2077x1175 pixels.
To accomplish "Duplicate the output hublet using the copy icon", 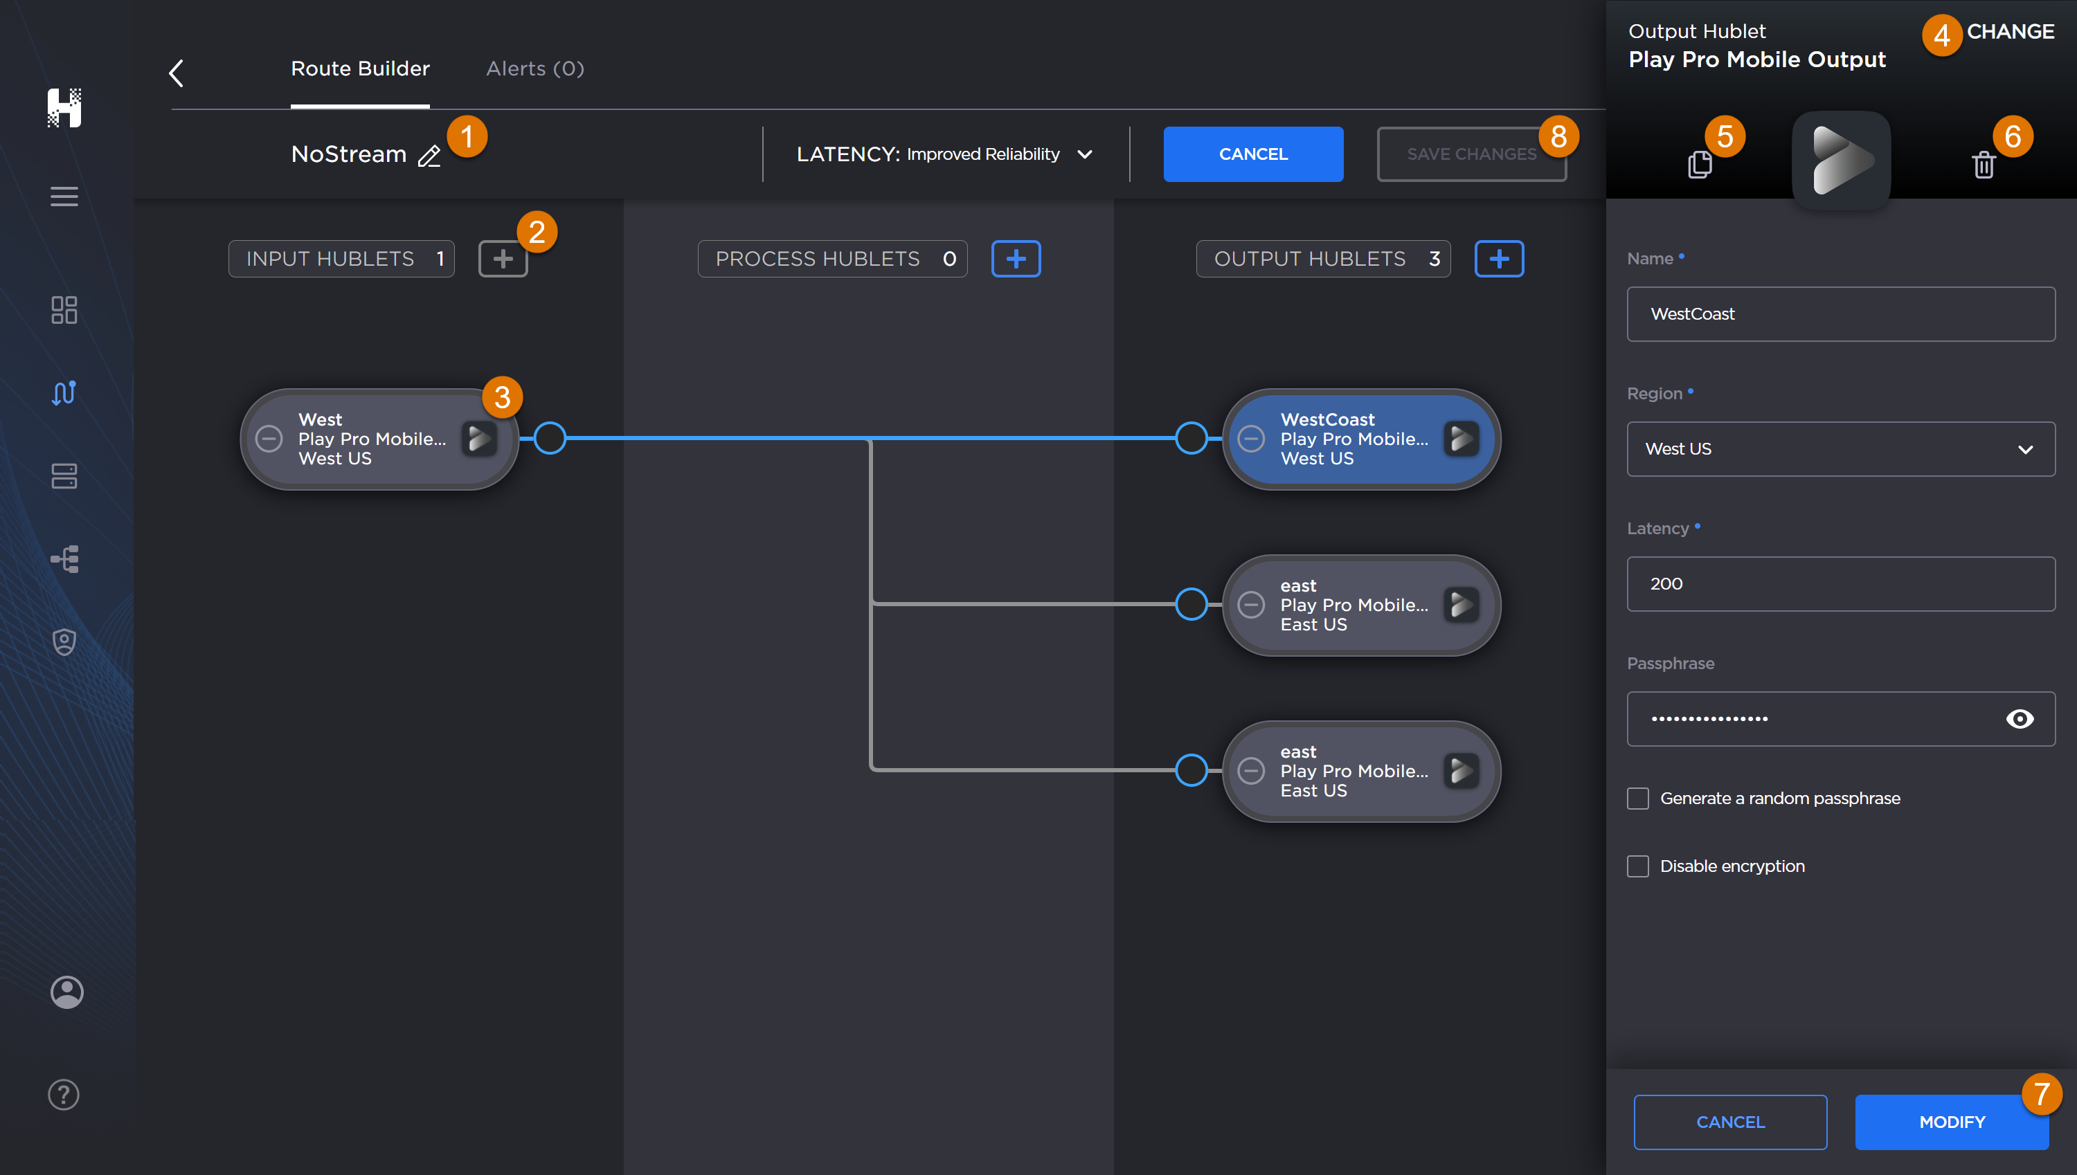I will (x=1700, y=163).
